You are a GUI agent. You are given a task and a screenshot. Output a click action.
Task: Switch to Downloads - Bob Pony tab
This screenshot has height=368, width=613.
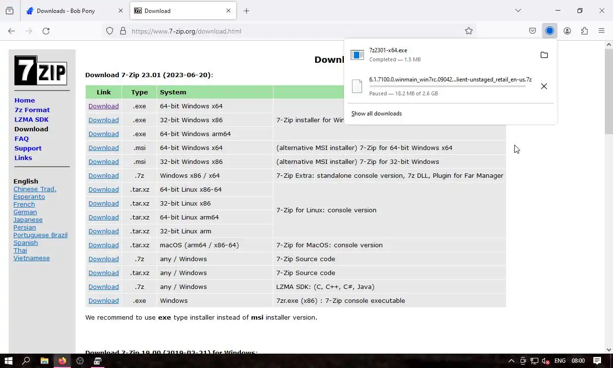75,11
